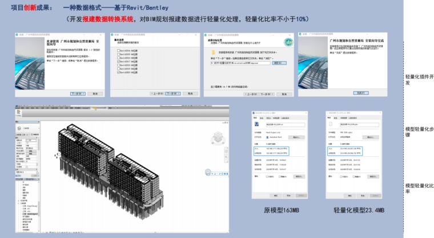
Task: Click the type selector icon in Revit Properties
Action: (19, 129)
